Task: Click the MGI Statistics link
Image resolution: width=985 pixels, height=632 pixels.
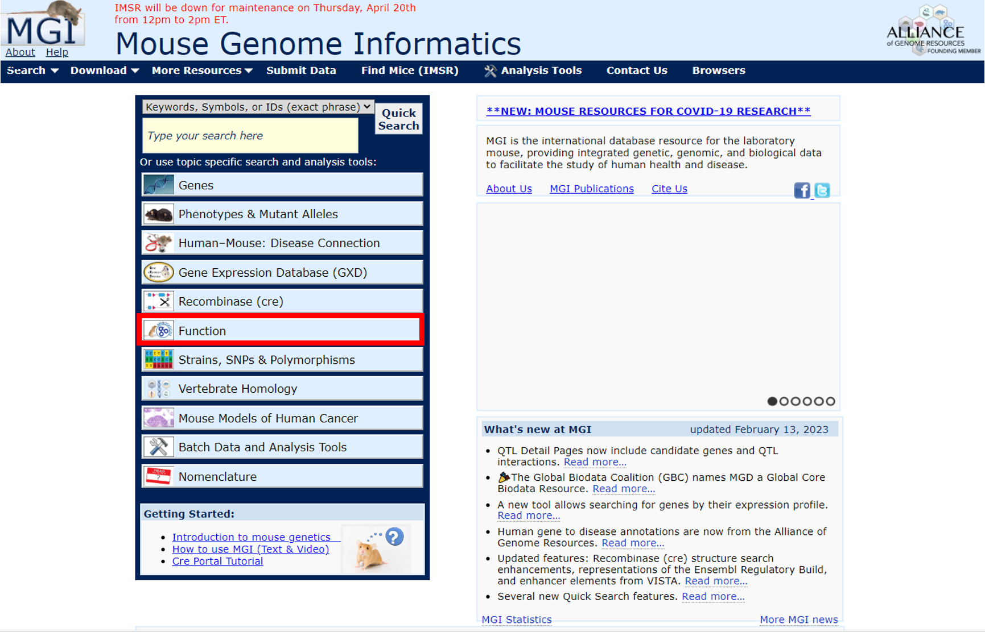Action: point(517,619)
